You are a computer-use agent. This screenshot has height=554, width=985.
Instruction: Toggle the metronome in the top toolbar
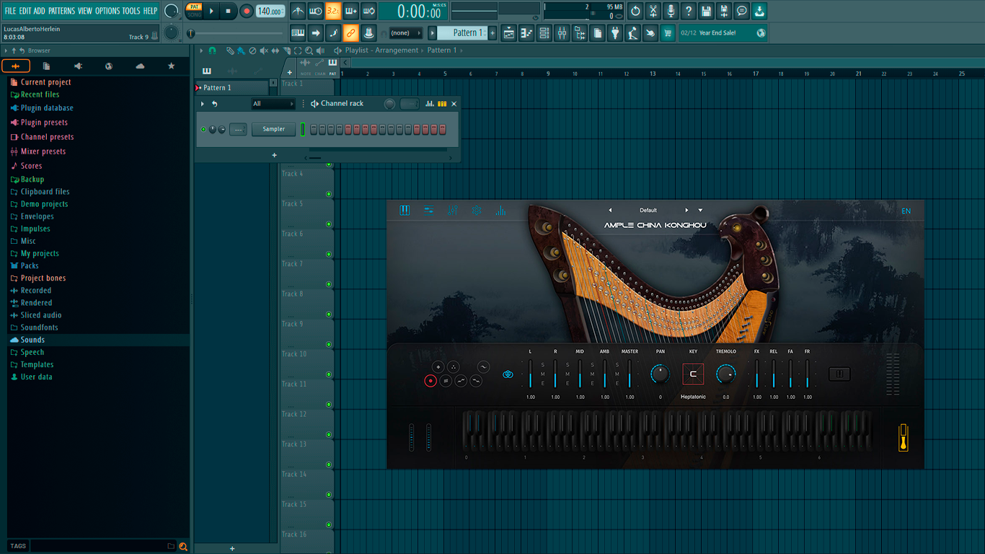tap(298, 11)
